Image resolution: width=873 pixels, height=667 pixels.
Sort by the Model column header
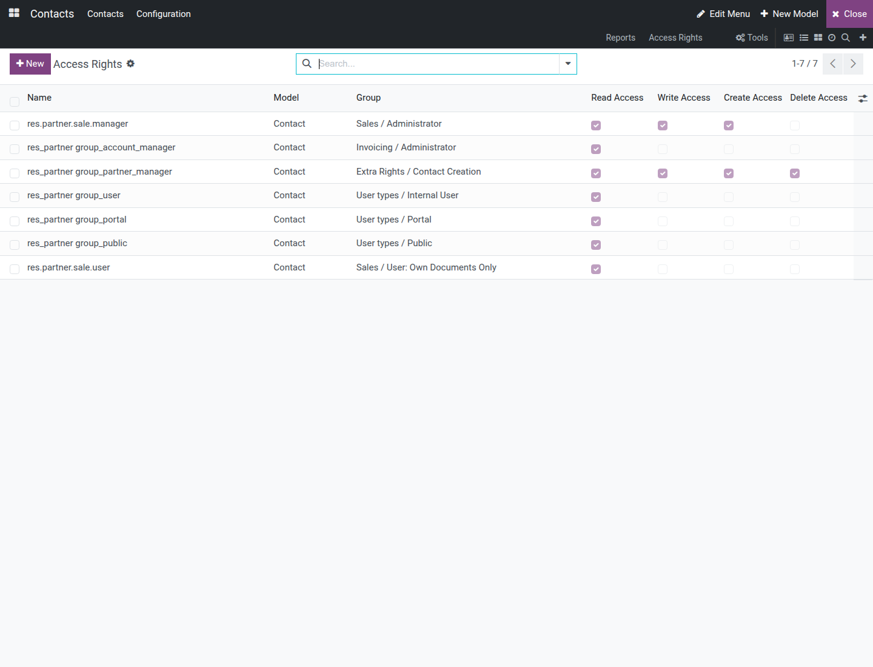click(286, 98)
